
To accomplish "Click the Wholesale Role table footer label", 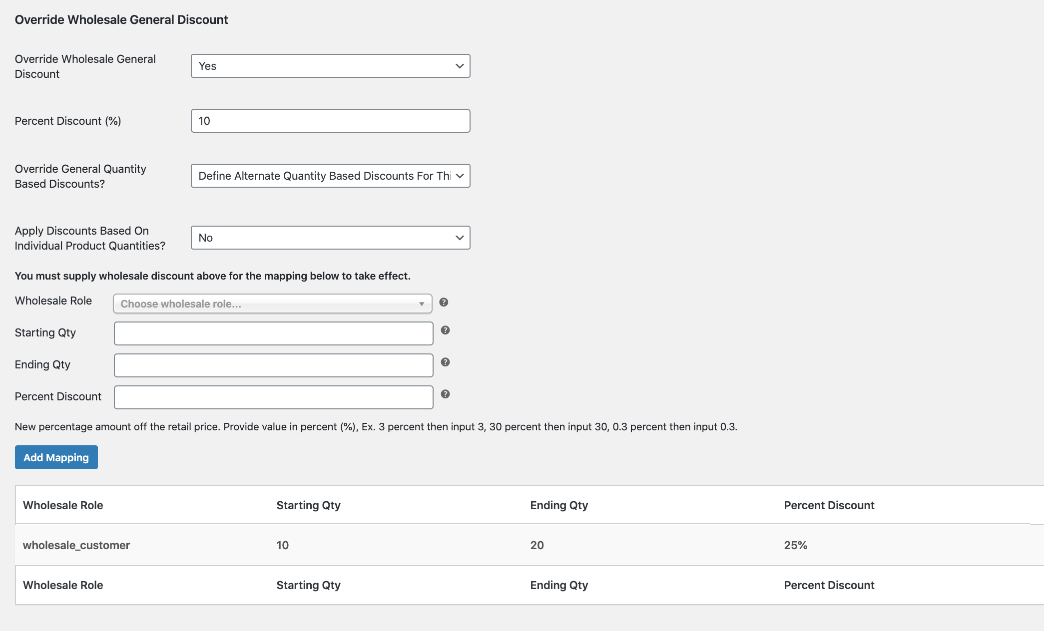I will coord(63,585).
